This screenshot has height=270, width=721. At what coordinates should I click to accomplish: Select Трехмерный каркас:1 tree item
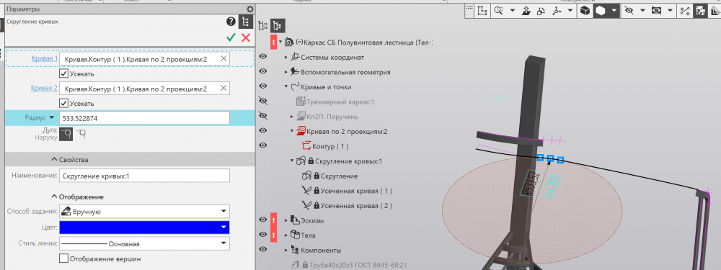click(341, 102)
